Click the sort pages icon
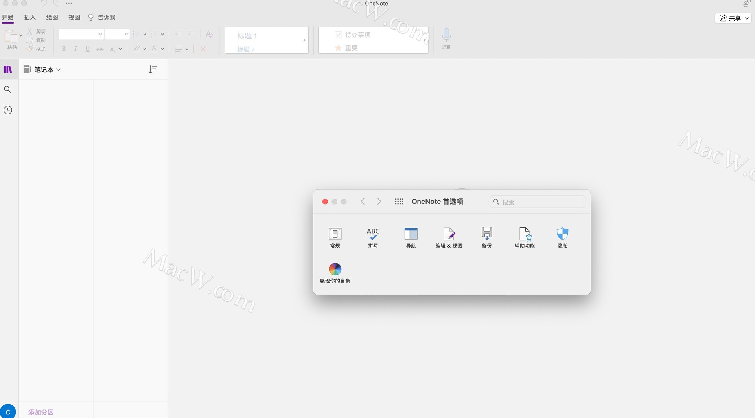The width and height of the screenshot is (755, 418). (153, 70)
